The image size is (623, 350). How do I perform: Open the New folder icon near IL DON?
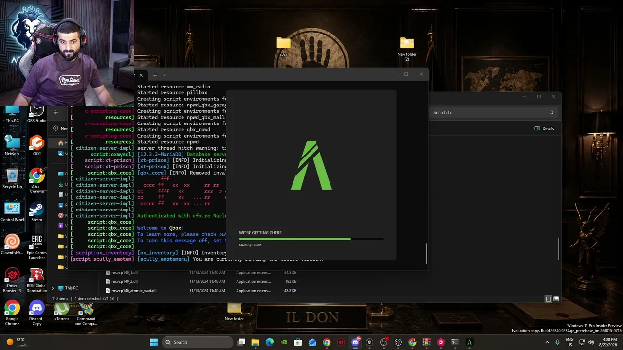pyautogui.click(x=234, y=311)
